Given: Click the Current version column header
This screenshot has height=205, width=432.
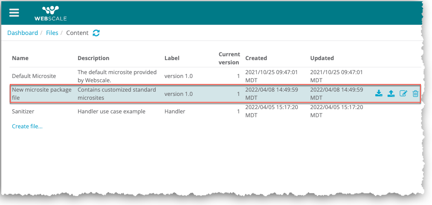Looking at the screenshot, I should coord(229,58).
